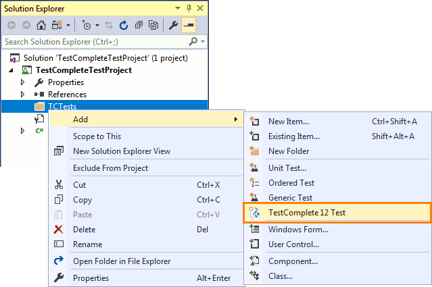Expand the Properties tree node
Image resolution: width=432 pixels, height=287 pixels.
tap(23, 82)
